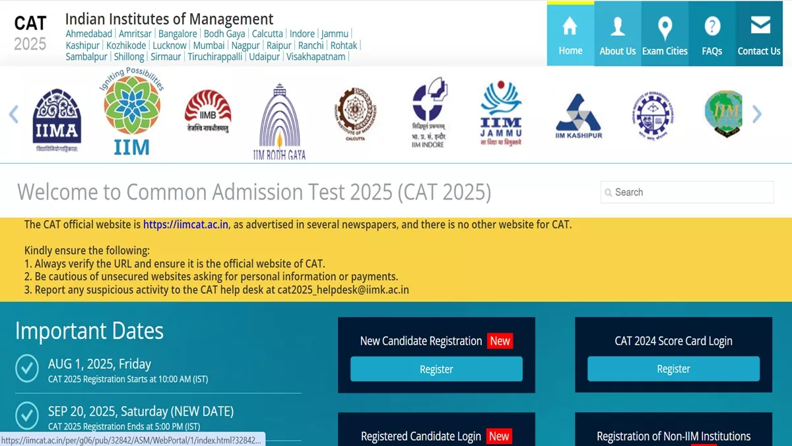Open the IIM Kashipur logo
The image size is (792, 446).
578,116
